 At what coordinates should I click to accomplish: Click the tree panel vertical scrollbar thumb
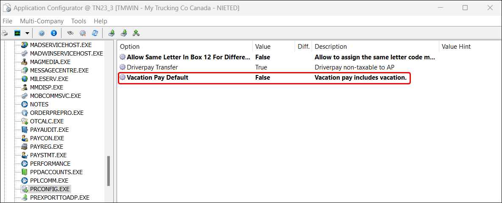tap(109, 170)
